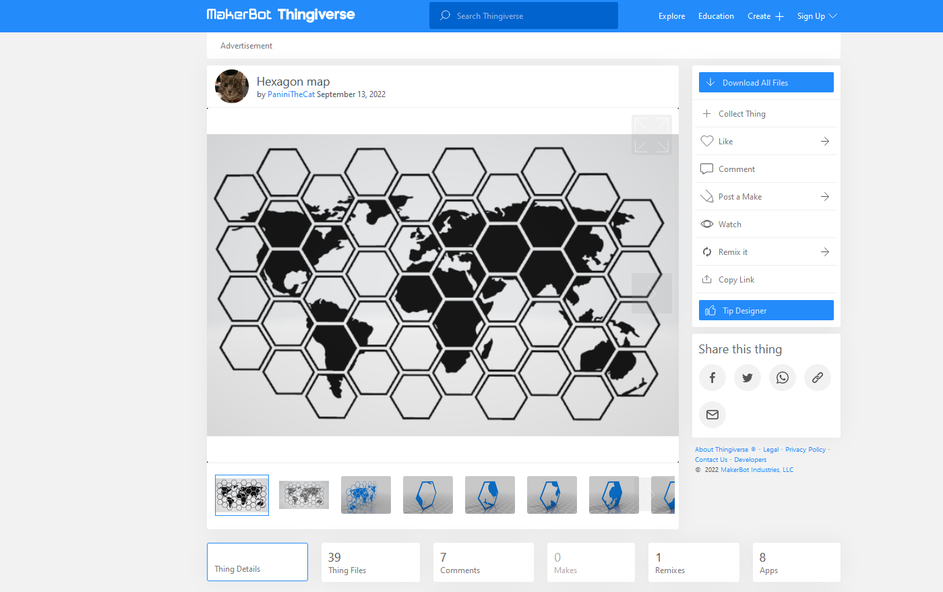
Task: Open the Legal link
Action: (x=771, y=450)
